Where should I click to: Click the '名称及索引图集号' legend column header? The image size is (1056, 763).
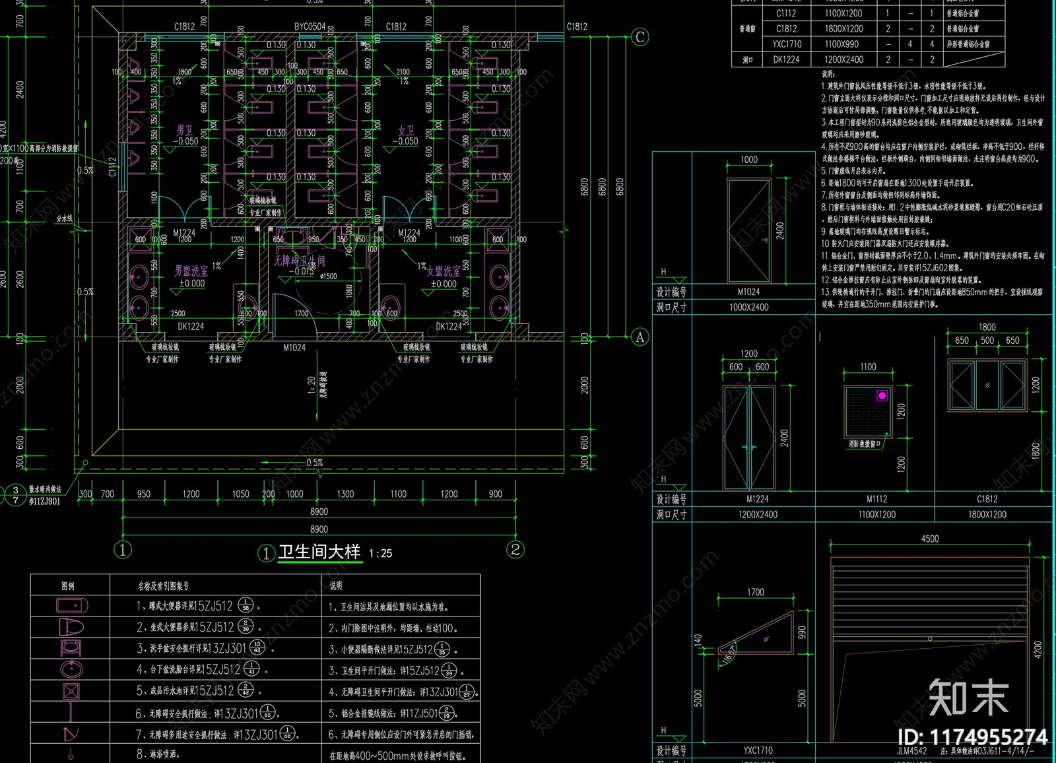(163, 585)
